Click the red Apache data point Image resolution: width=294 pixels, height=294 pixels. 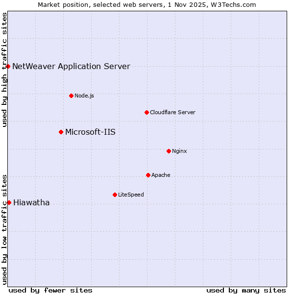(148, 175)
